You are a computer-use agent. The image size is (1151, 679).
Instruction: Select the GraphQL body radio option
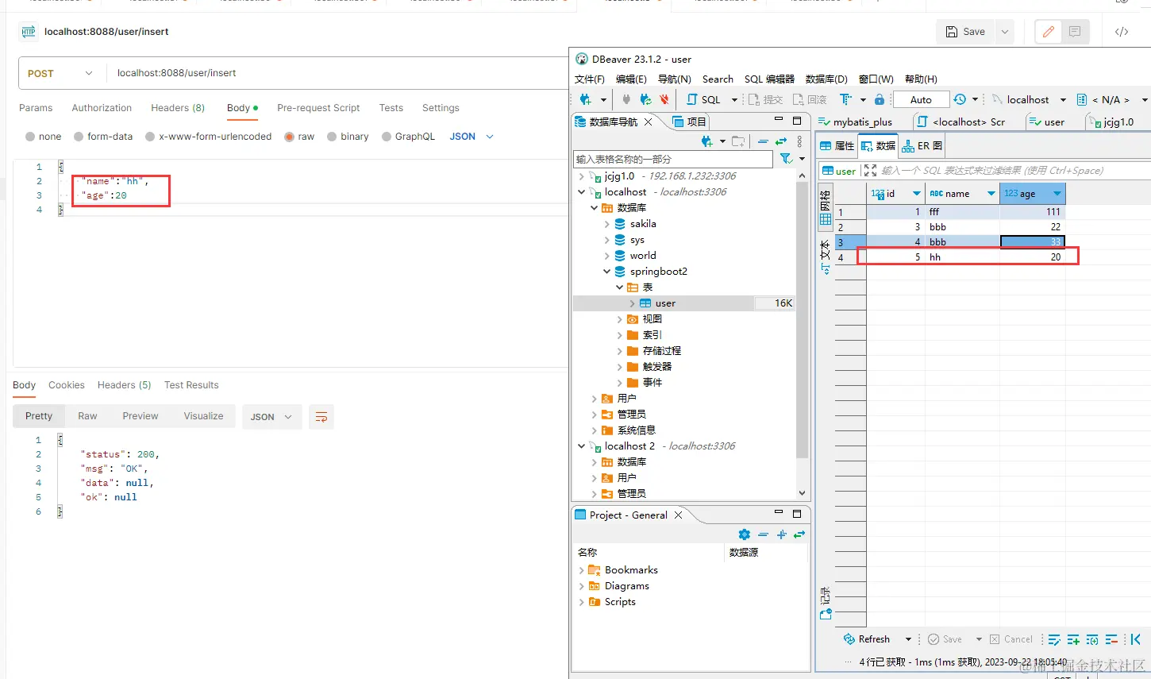click(x=387, y=137)
